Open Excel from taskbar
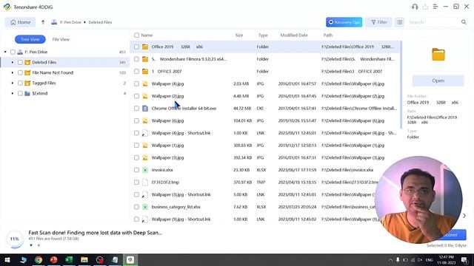The image size is (474, 266). click(69, 259)
